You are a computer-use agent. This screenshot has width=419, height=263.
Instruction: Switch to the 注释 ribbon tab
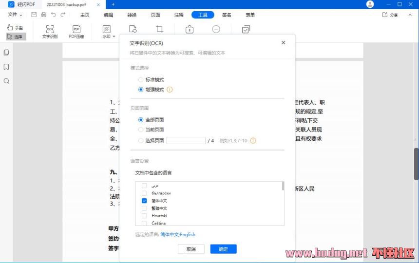click(x=179, y=15)
